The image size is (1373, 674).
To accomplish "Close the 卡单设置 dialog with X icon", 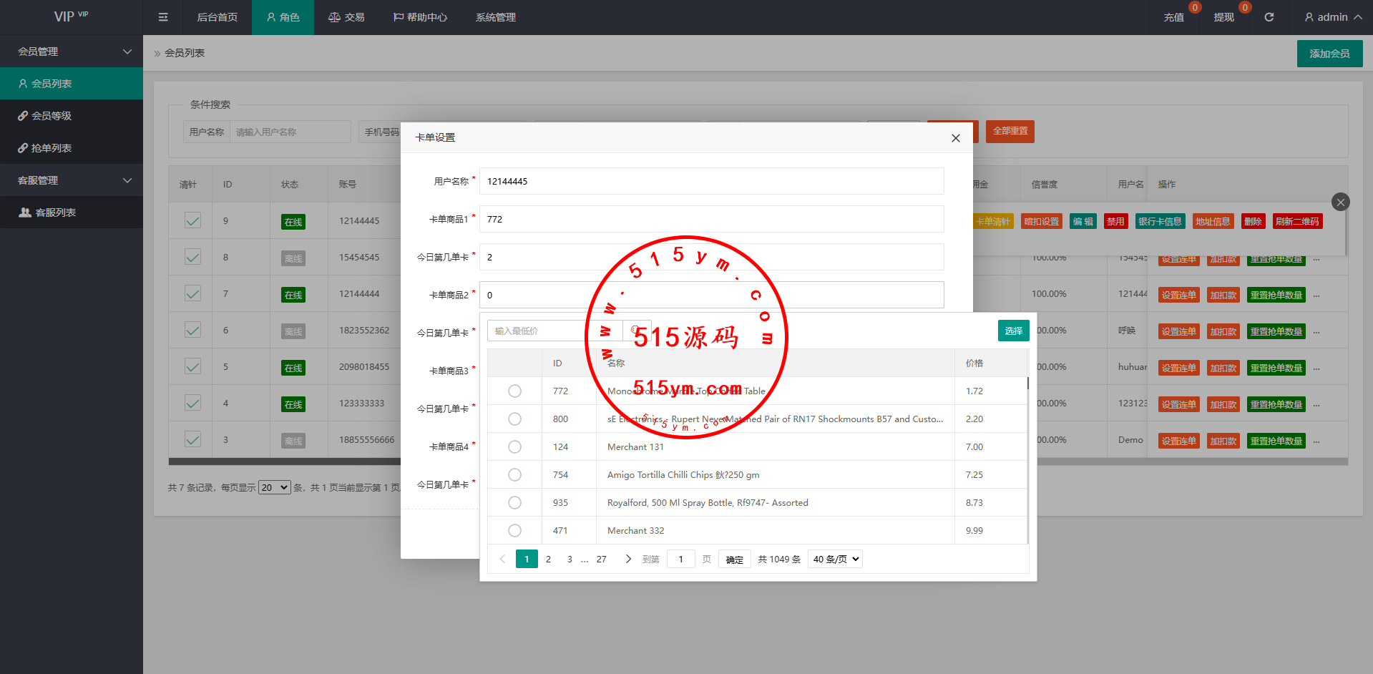I will (x=955, y=138).
